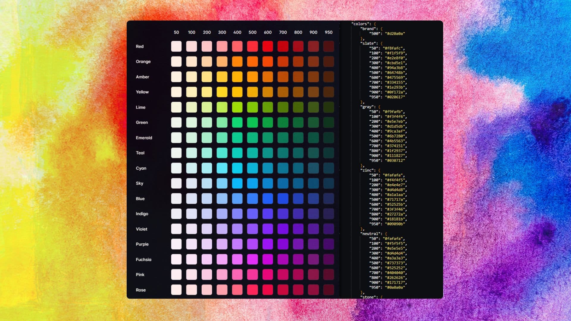The width and height of the screenshot is (571, 321).
Task: Click the Pink 900 color swatch
Action: (313, 275)
